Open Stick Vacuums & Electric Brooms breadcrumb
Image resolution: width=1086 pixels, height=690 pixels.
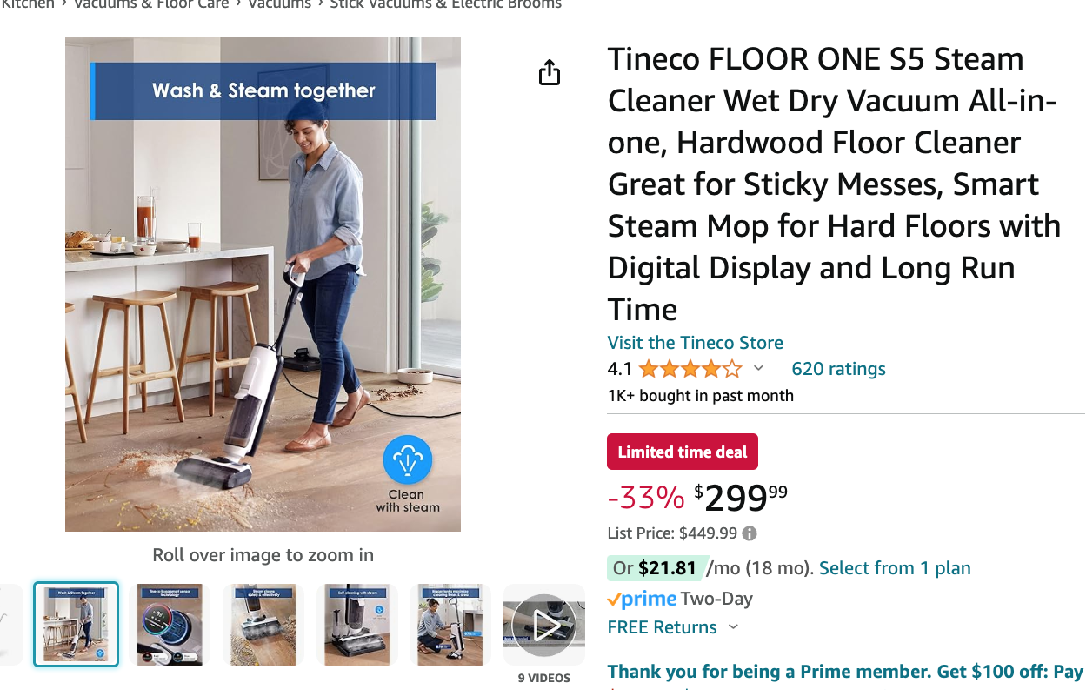[x=445, y=4]
